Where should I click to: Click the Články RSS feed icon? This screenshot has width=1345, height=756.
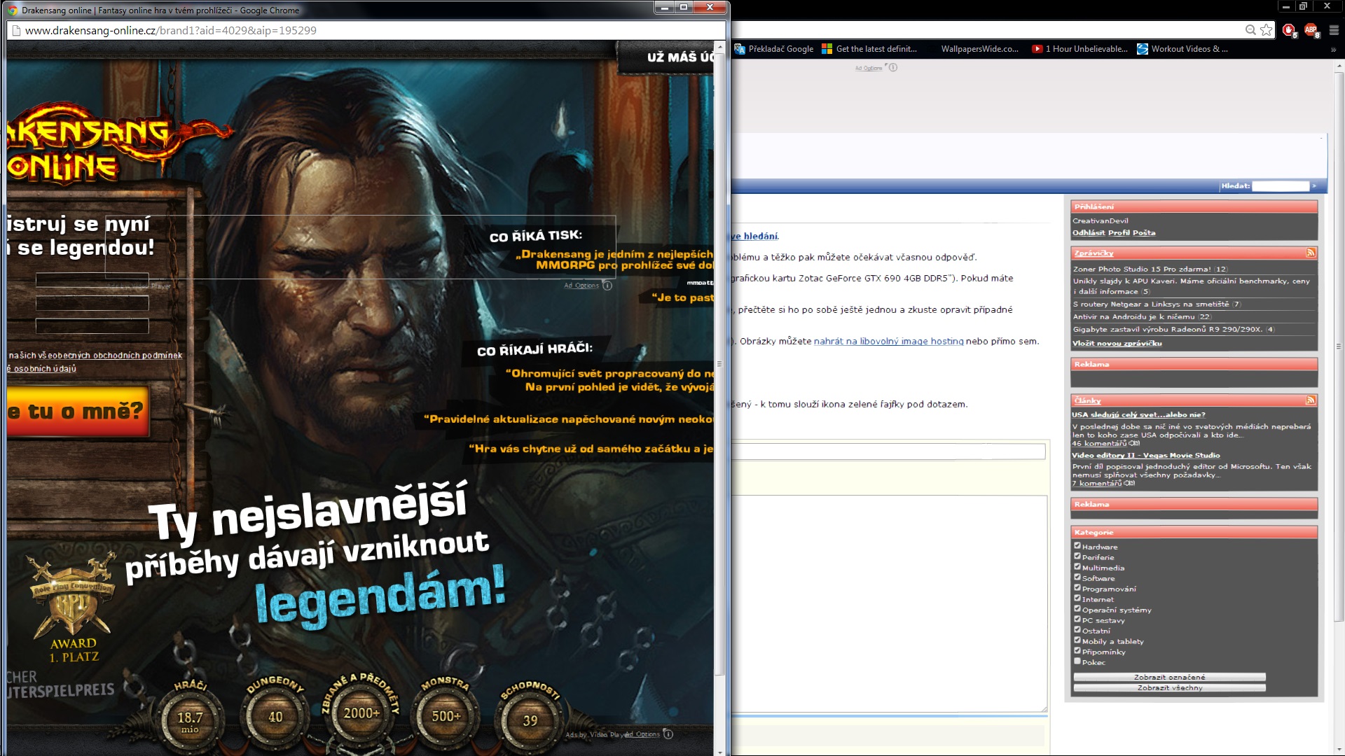(1311, 400)
